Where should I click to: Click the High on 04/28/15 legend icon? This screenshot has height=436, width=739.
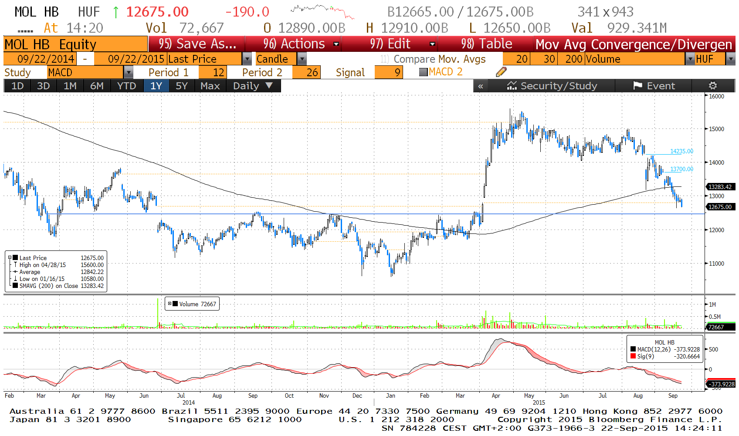click(x=15, y=265)
